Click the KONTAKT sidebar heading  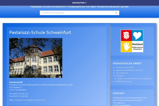tap(119, 94)
